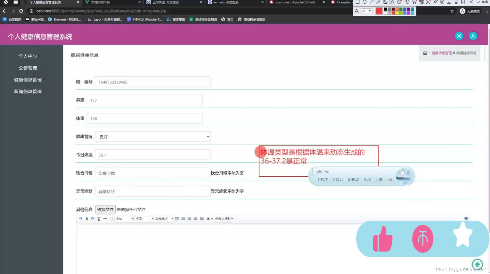490x274 pixels.
Task: Pick the large red current color swatch
Action: pos(379,11)
